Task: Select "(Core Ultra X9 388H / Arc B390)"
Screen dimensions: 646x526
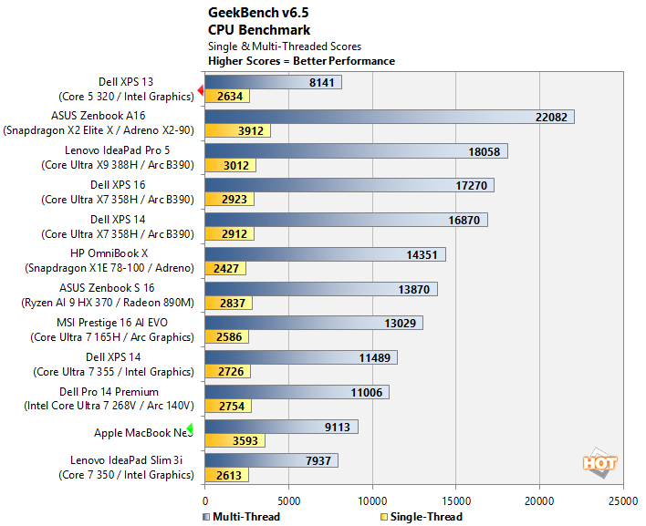Action: tap(118, 165)
